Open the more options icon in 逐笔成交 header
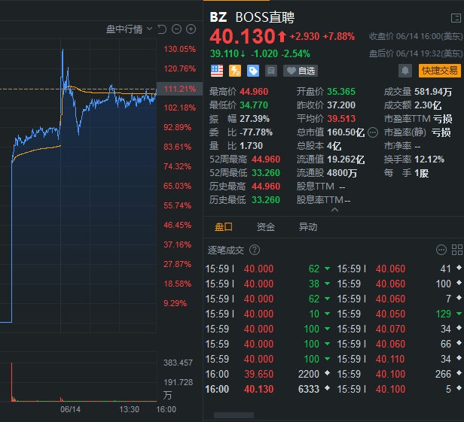This screenshot has width=464, height=422. tap(441, 250)
